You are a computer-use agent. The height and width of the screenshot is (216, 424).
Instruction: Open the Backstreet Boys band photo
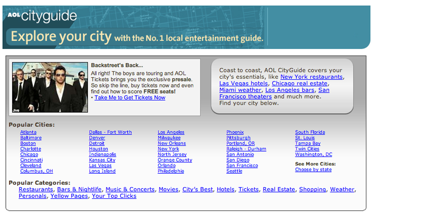[50, 87]
